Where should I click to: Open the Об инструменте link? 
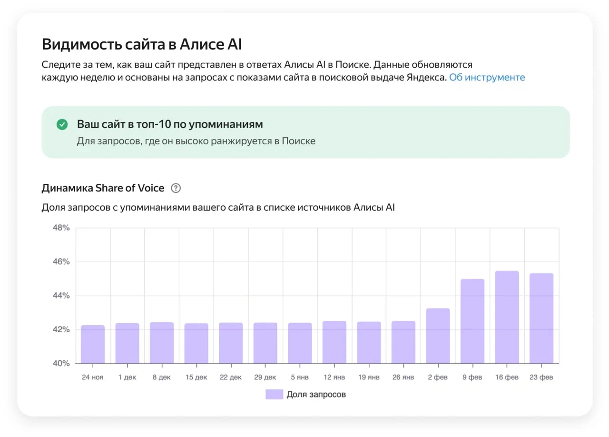click(488, 77)
